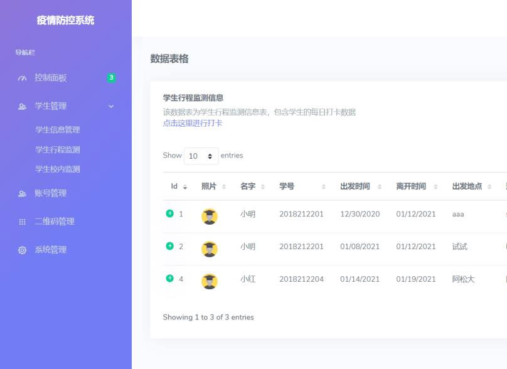Click the dashboard gauge icon beside 控制面板
Image resolution: width=507 pixels, height=369 pixels.
pos(22,78)
